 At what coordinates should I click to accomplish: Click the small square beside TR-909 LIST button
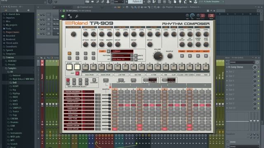tap(108, 51)
